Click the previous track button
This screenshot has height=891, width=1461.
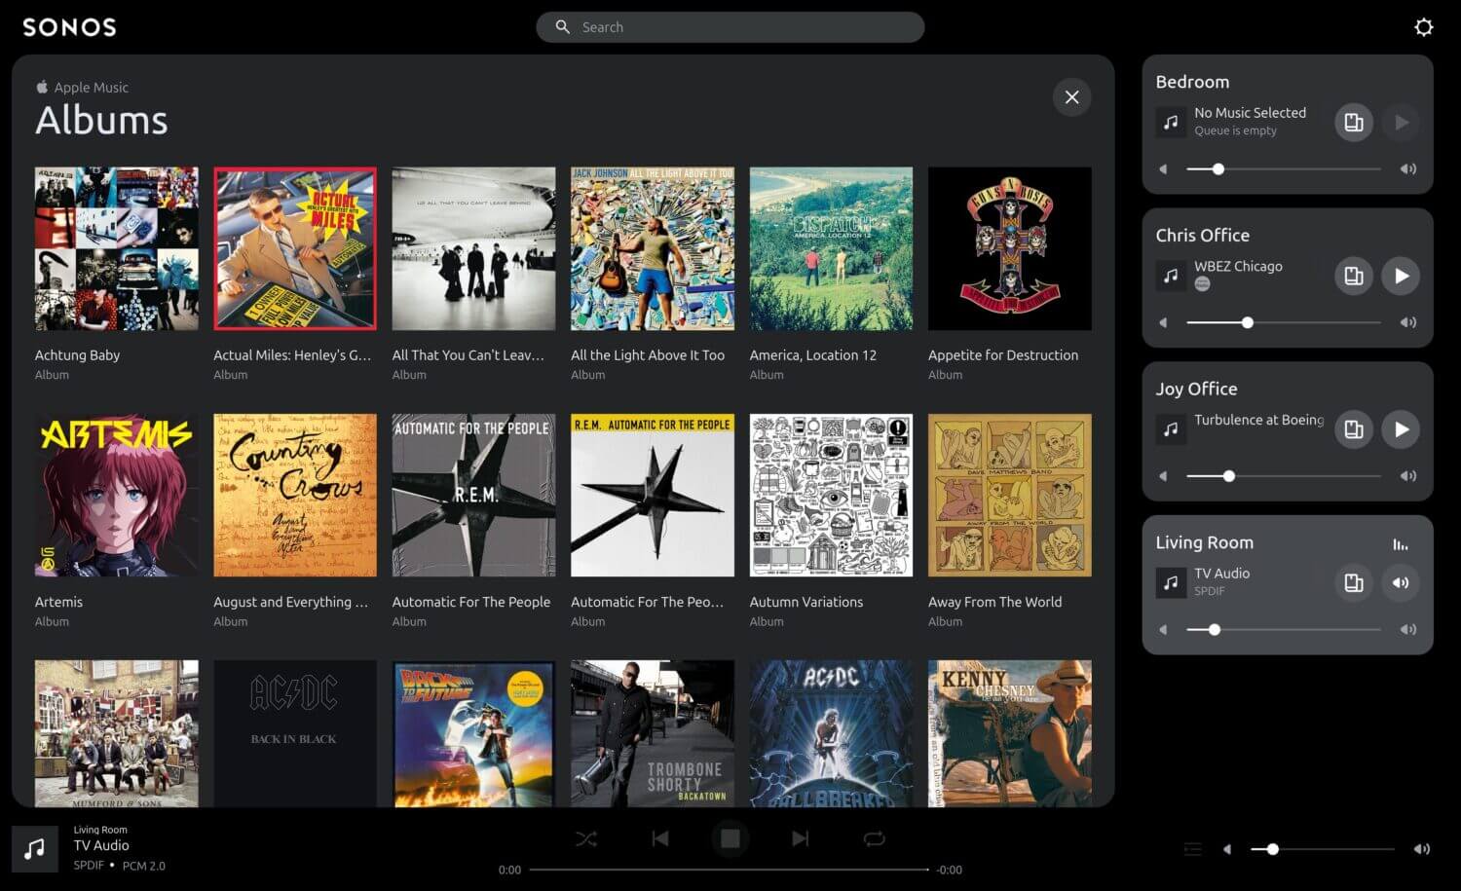[x=660, y=838]
